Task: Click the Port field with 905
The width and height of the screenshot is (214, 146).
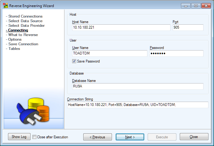Action: pos(188,27)
